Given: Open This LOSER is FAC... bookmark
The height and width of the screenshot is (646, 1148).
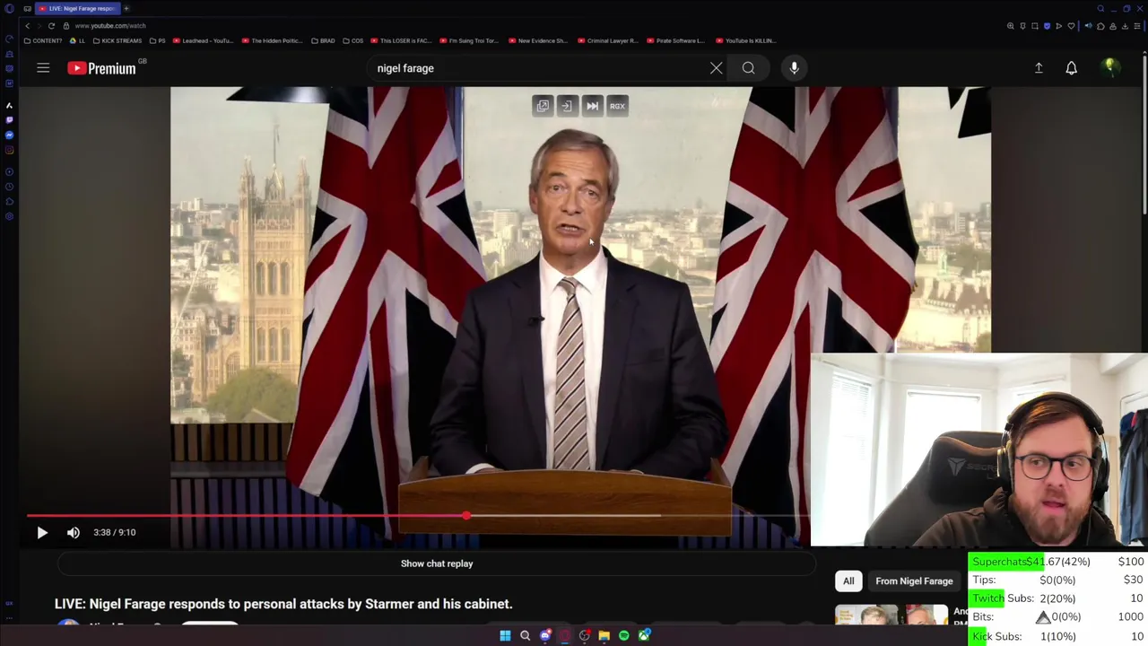Looking at the screenshot, I should (x=402, y=40).
